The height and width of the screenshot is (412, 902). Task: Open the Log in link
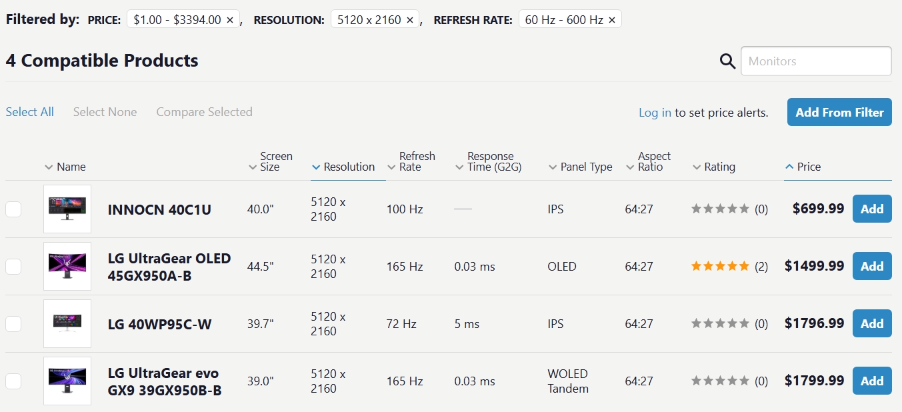(655, 113)
